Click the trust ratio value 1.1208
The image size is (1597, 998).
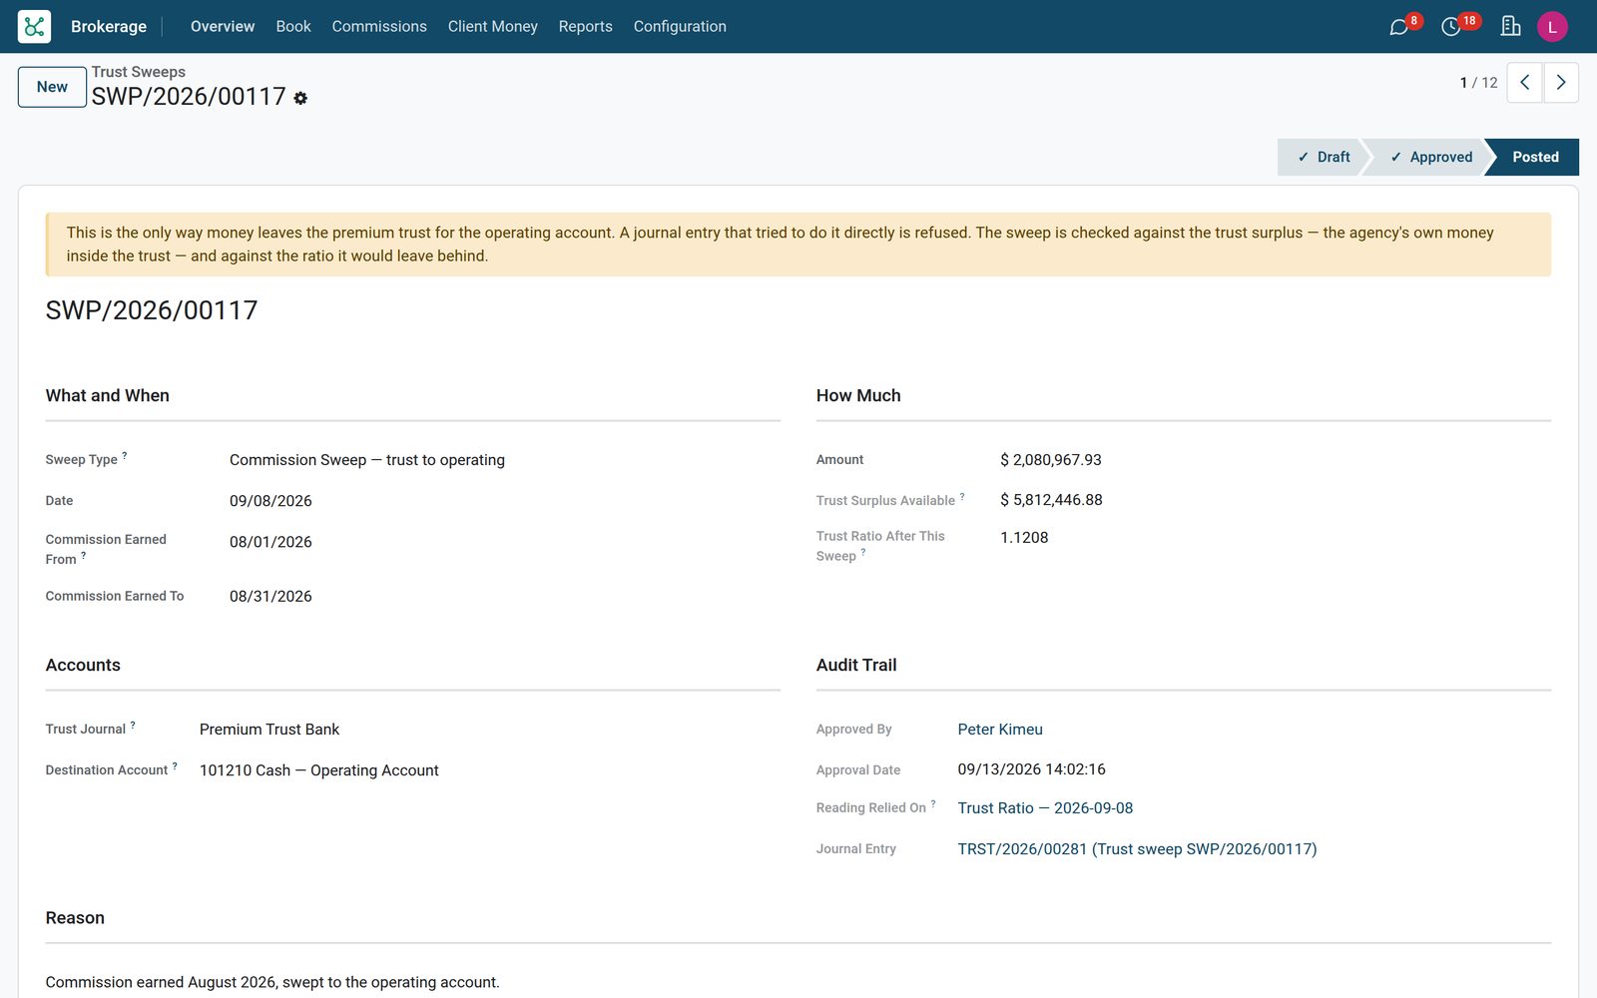pyautogui.click(x=1024, y=537)
